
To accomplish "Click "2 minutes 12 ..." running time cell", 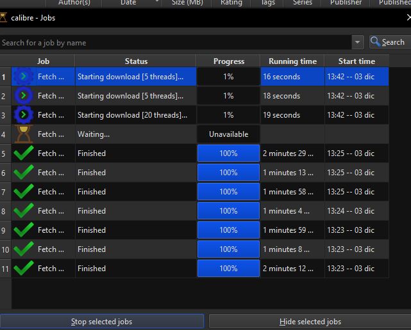I will tap(292, 269).
